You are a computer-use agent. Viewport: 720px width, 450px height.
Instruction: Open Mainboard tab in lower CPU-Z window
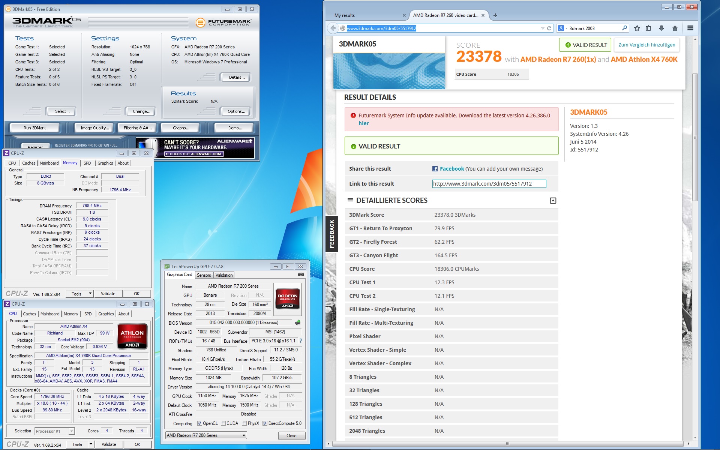coord(50,314)
